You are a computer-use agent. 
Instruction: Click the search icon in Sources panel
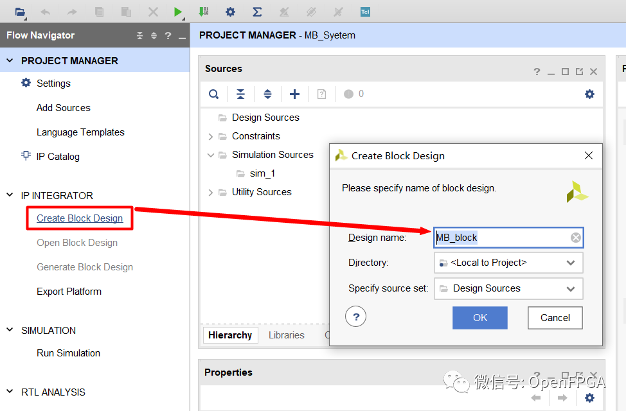point(214,94)
